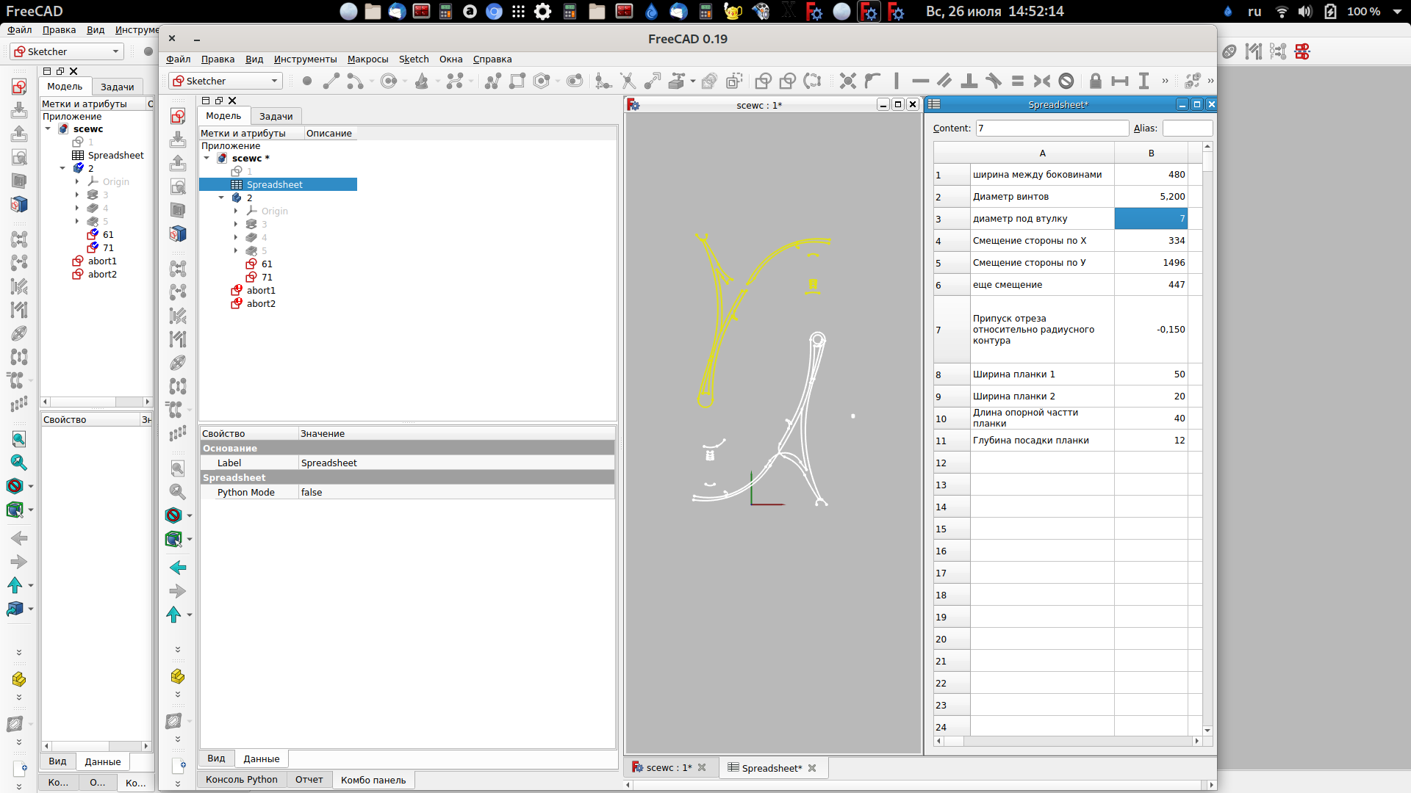Viewport: 1411px width, 793px height.
Task: Click the Fit all zoom icon in sidebar
Action: [18, 439]
